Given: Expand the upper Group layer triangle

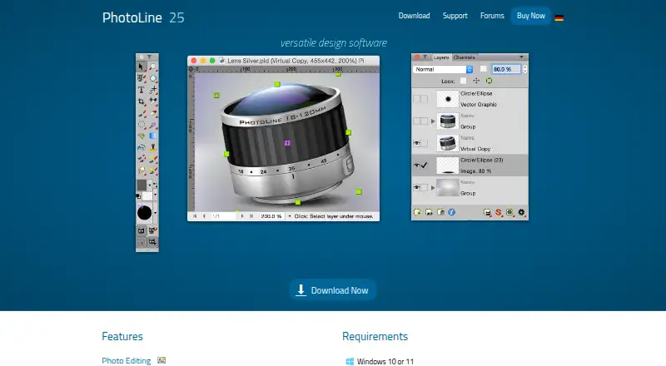Looking at the screenshot, I should click(x=433, y=121).
